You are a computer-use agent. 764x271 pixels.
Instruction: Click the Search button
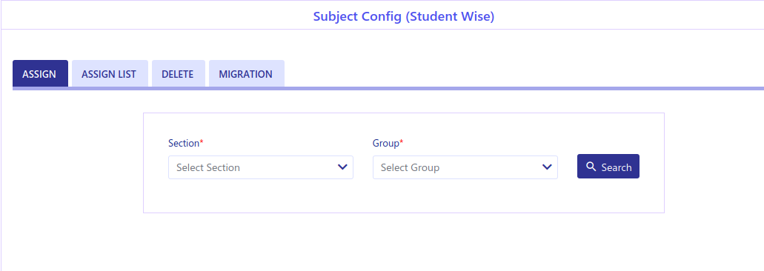608,167
